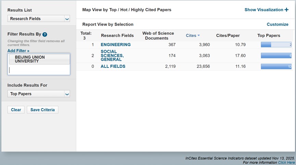Click the Top Papers column header

pos(269,35)
